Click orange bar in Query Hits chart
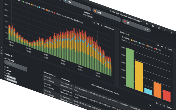The height and width of the screenshot is (110, 176). (x=157, y=90)
